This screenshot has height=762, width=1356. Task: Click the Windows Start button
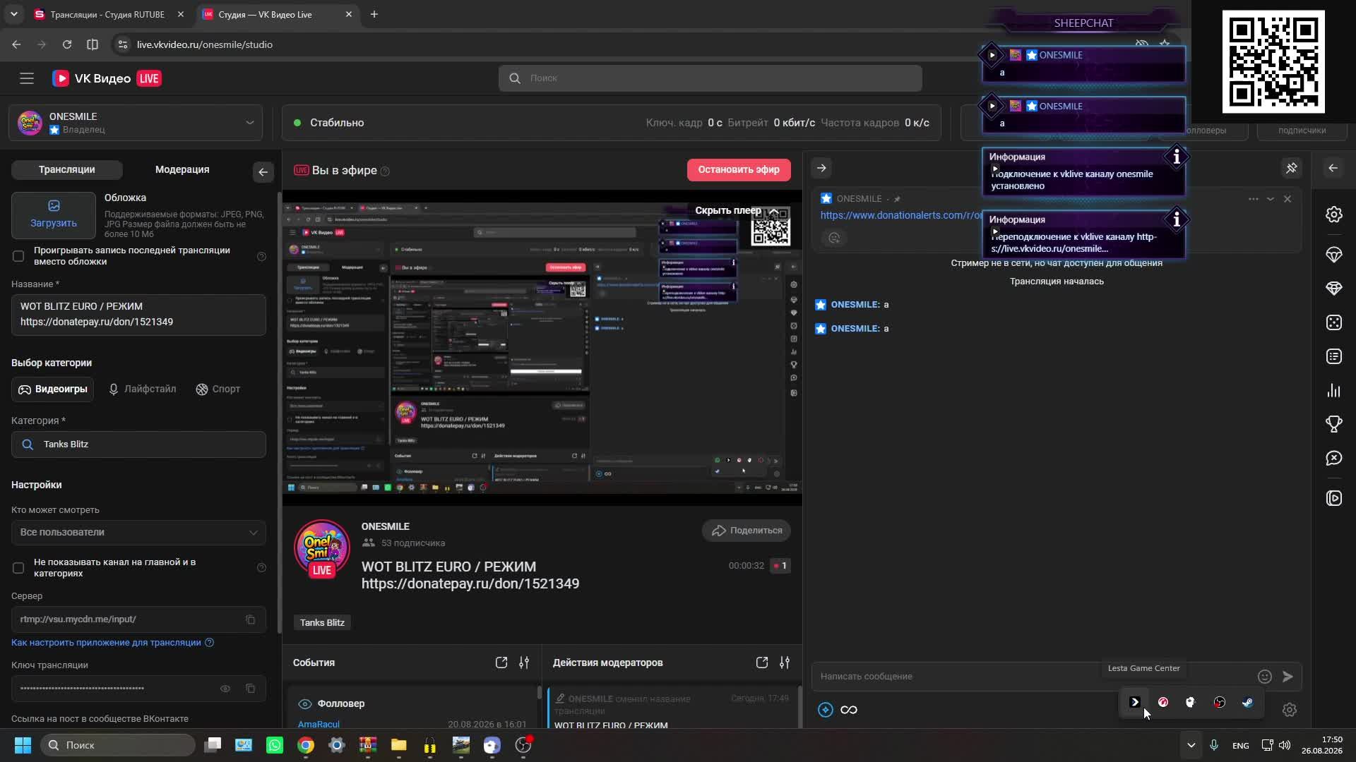point(23,745)
